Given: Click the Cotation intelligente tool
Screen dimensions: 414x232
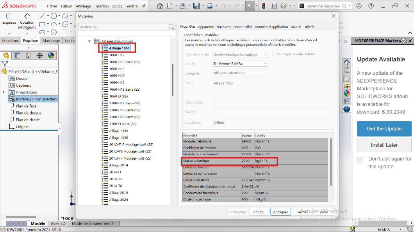Looking at the screenshot, I should click(27, 21).
